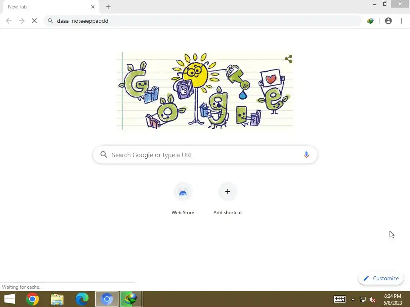Click the muted volume tray icon
Screen dimensions: 410x307
pos(372,299)
